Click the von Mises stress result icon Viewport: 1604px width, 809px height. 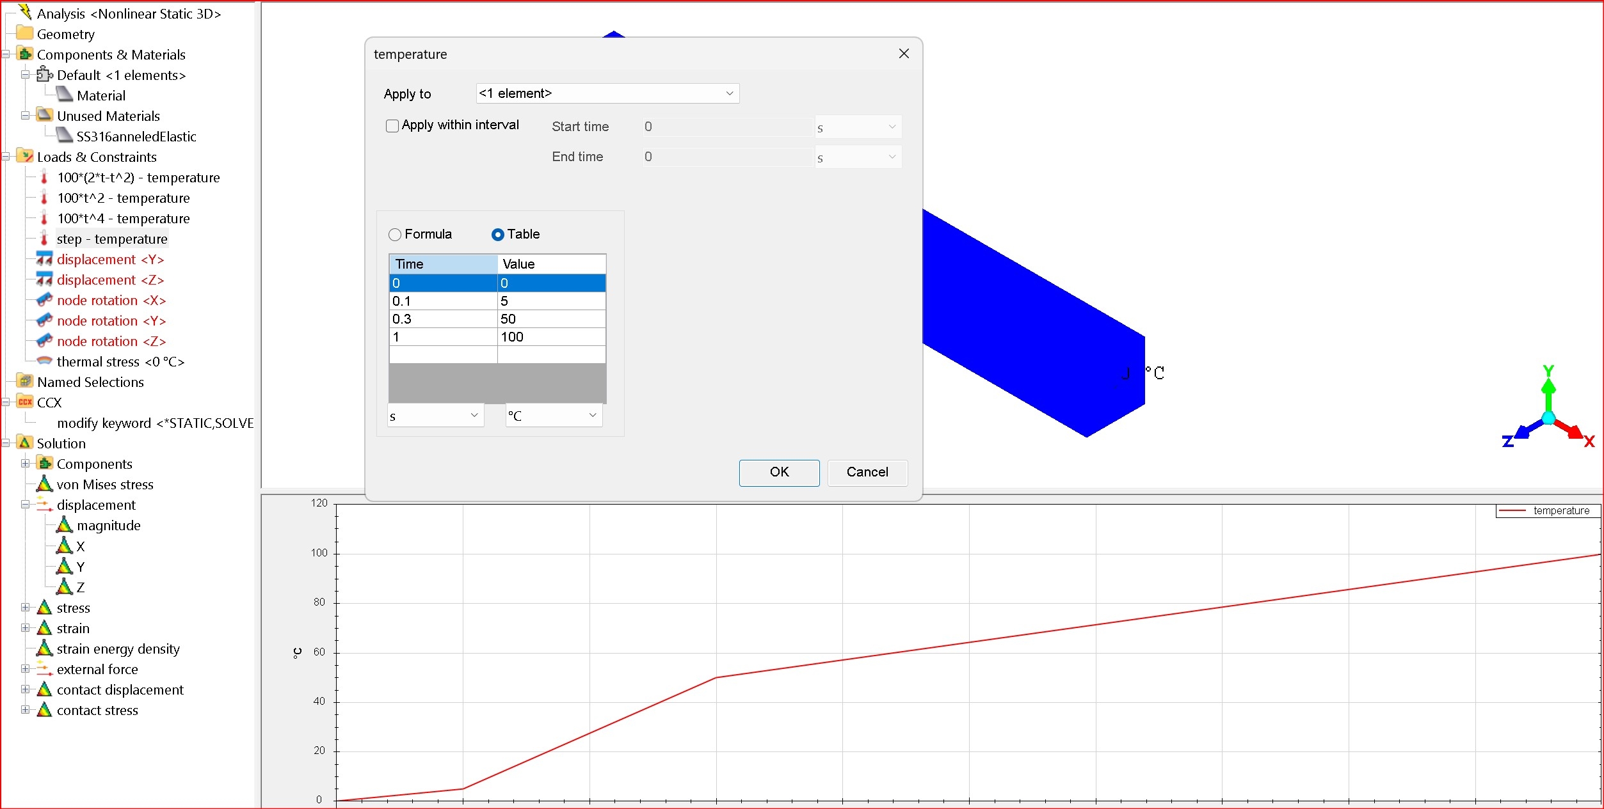[x=44, y=484]
